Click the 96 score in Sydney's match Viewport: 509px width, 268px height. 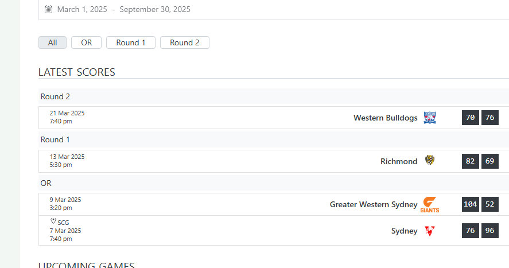(x=490, y=231)
